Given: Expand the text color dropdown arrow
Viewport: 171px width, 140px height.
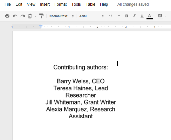Looking at the screenshot, I should pyautogui.click(x=155, y=16).
